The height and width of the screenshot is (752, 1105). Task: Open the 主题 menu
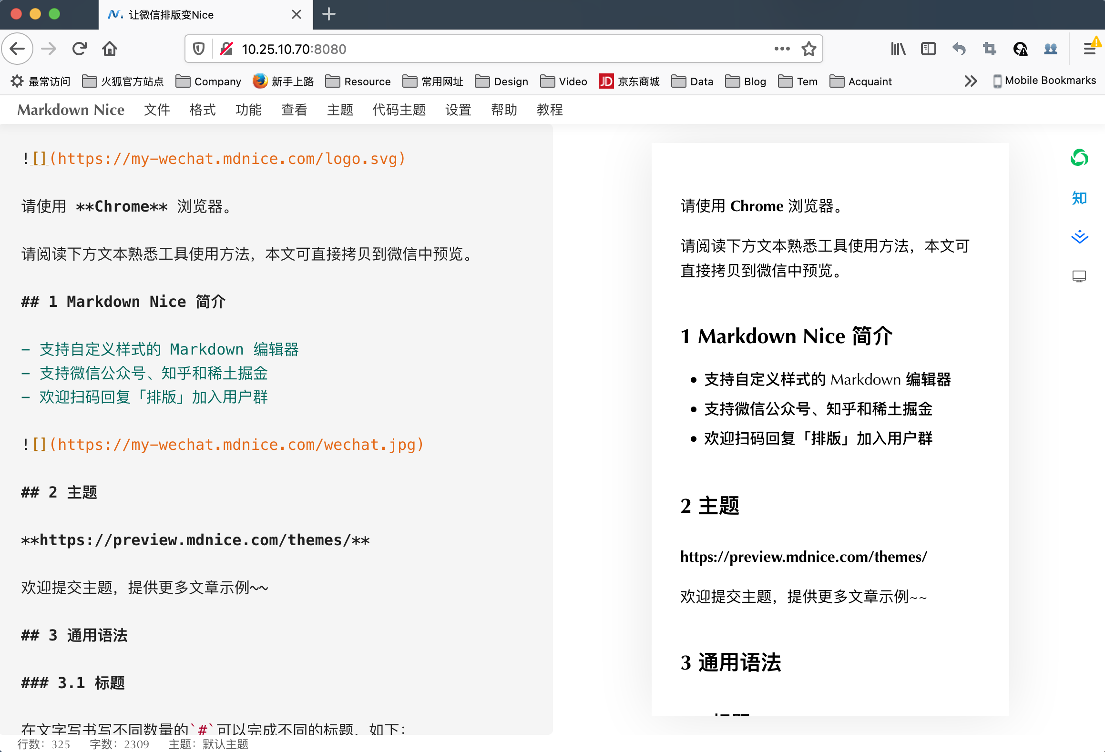[x=340, y=110]
